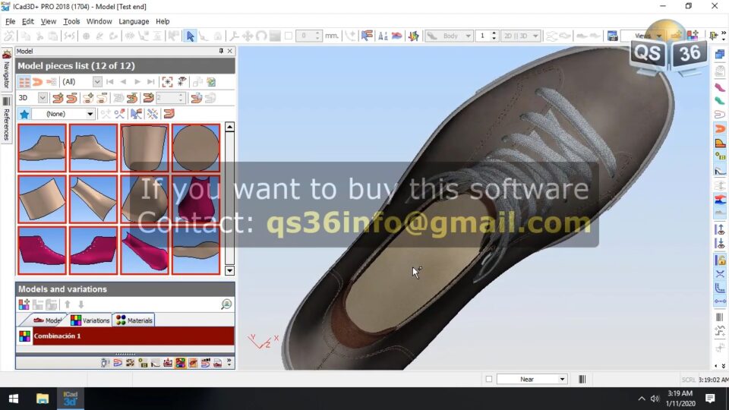Viewport: 729px width, 410px height.
Task: Click the exit door icon in main toolbar
Action: pyautogui.click(x=714, y=36)
